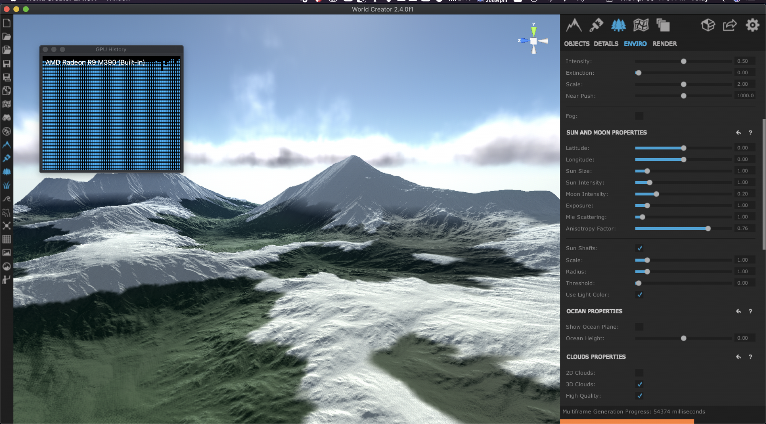
Task: Enable the 2D Clouds checkbox
Action: pos(639,373)
